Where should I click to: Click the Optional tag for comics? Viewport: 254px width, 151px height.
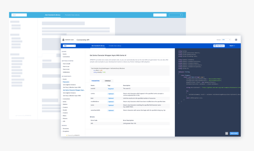point(111,94)
